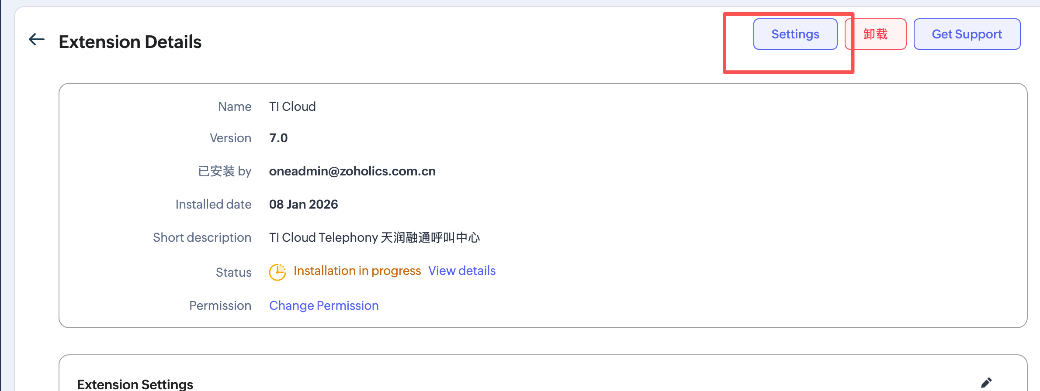This screenshot has height=391, width=1040.
Task: Click the pencil edit icon for Extension Settings
Action: 986,383
